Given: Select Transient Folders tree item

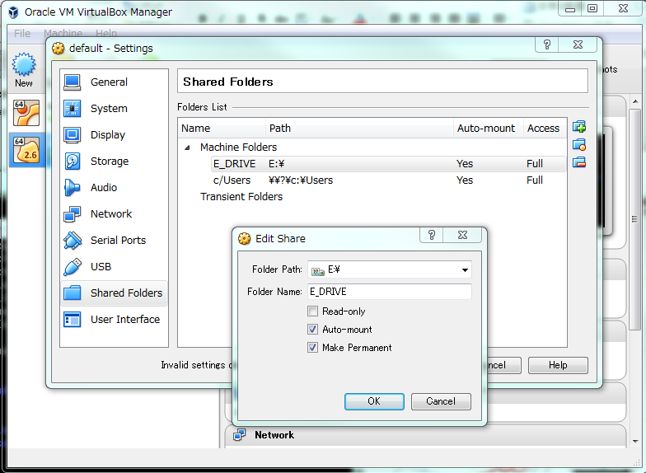Looking at the screenshot, I should pos(241,196).
